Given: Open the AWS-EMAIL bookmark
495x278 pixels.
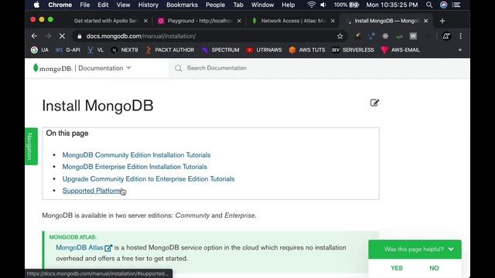Looking at the screenshot, I should 401,49.
